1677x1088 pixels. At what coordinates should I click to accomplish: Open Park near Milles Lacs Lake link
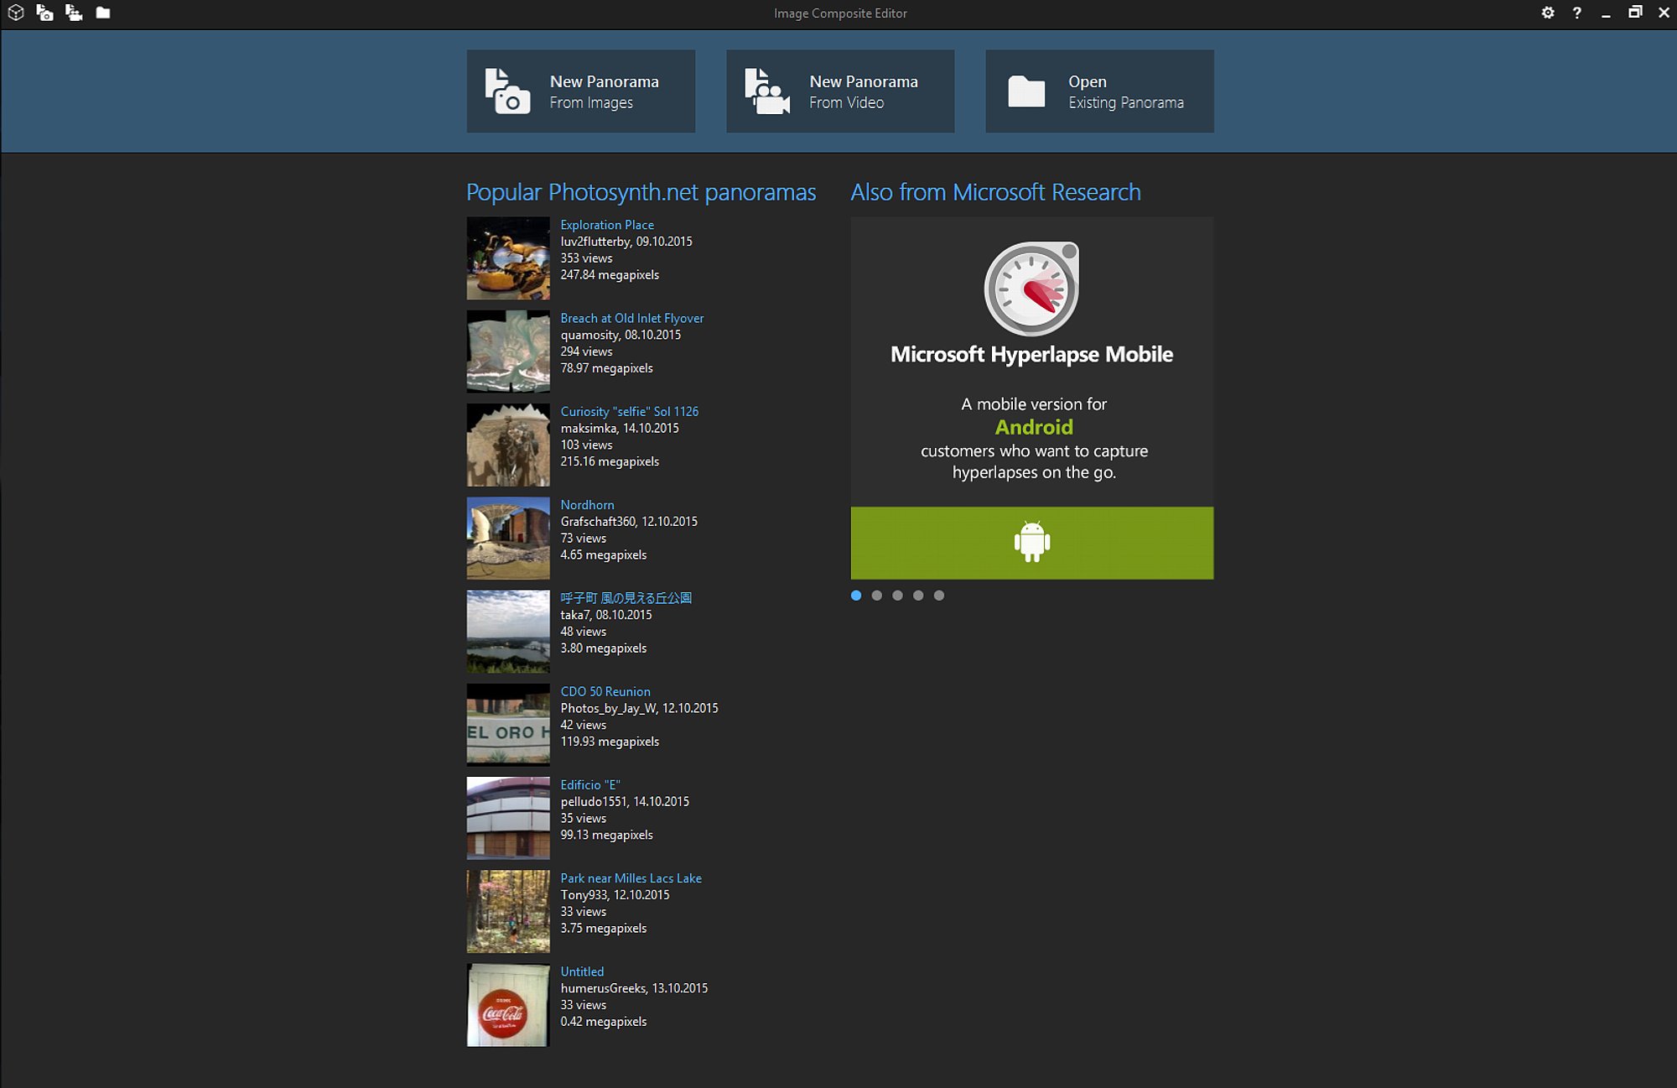631,878
